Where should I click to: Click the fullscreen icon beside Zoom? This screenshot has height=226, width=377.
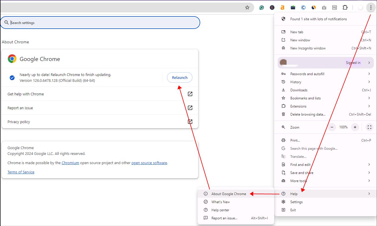pos(369,127)
